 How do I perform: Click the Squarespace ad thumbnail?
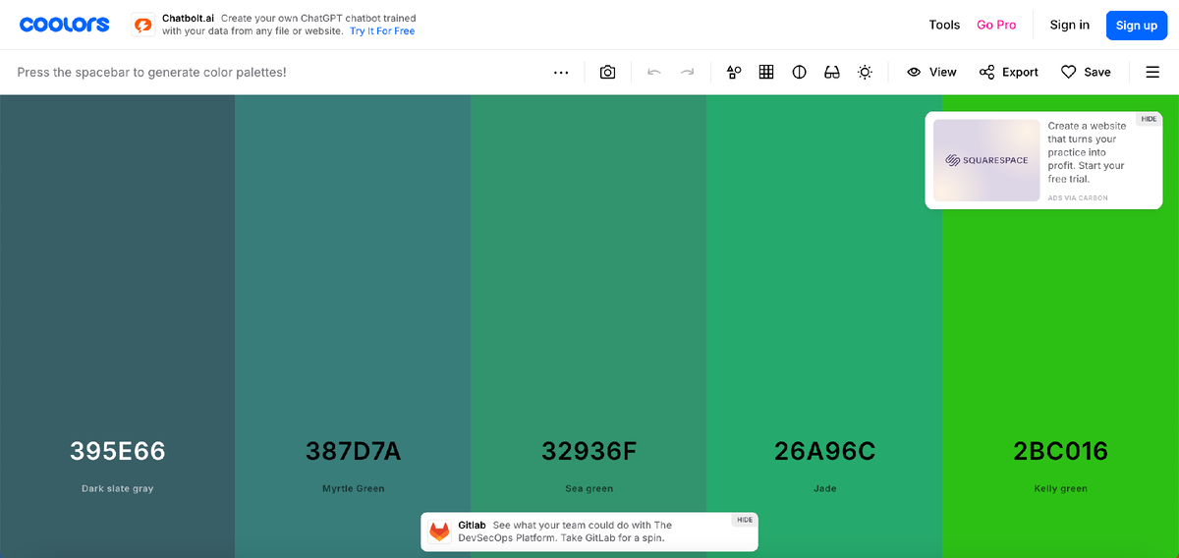(986, 160)
